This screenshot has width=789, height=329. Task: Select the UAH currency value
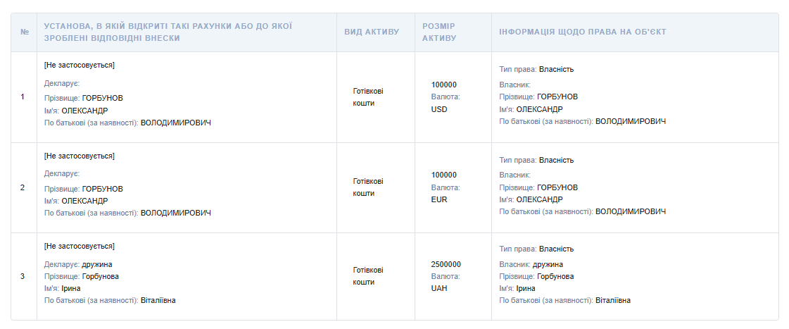(439, 288)
